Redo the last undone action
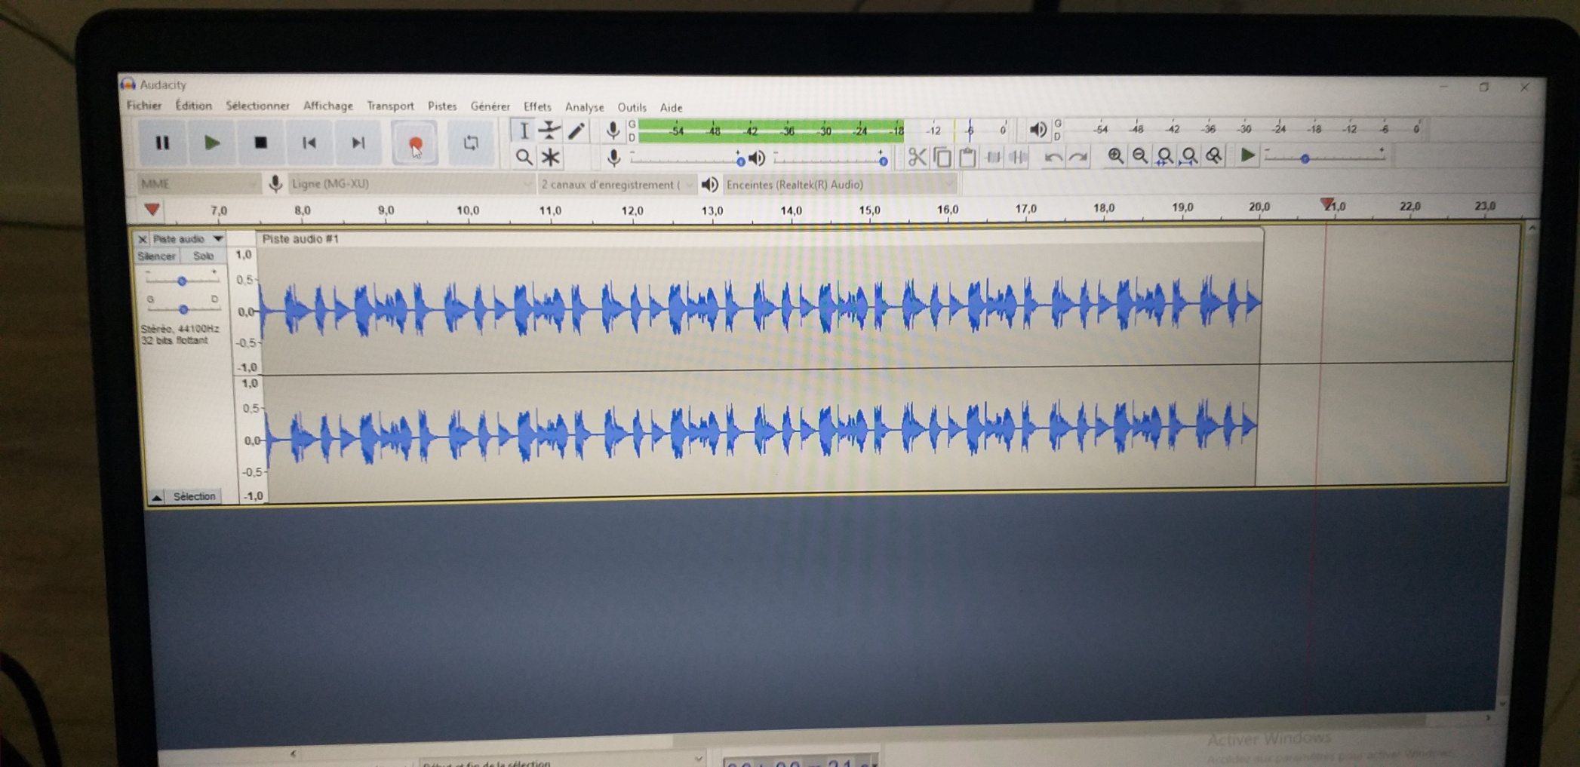Viewport: 1580px width, 767px height. point(1079,157)
